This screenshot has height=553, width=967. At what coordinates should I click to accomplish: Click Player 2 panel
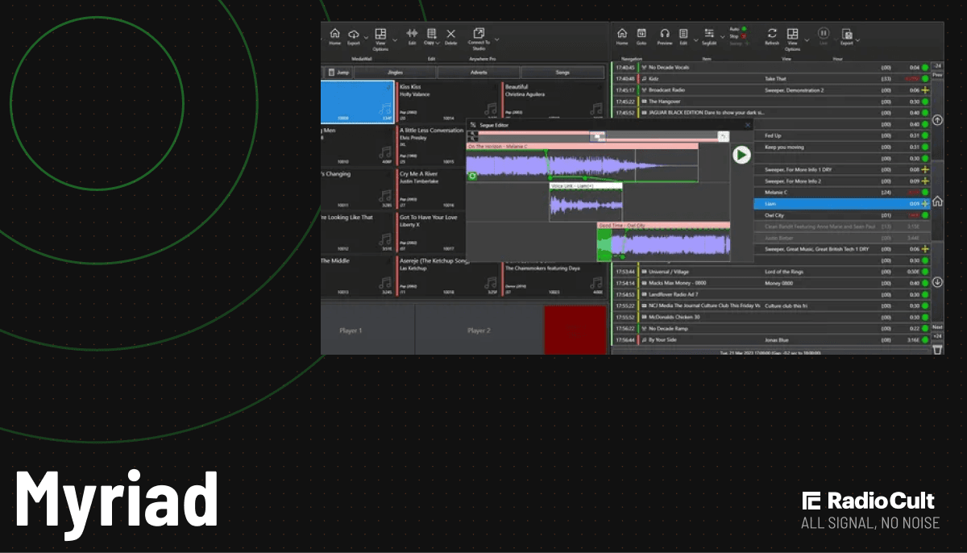click(479, 331)
